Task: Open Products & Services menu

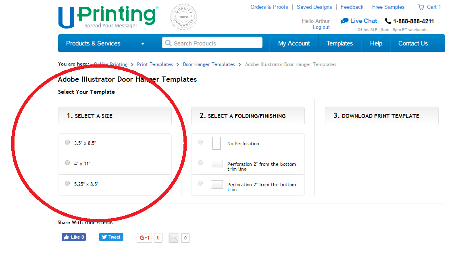Action: click(93, 43)
